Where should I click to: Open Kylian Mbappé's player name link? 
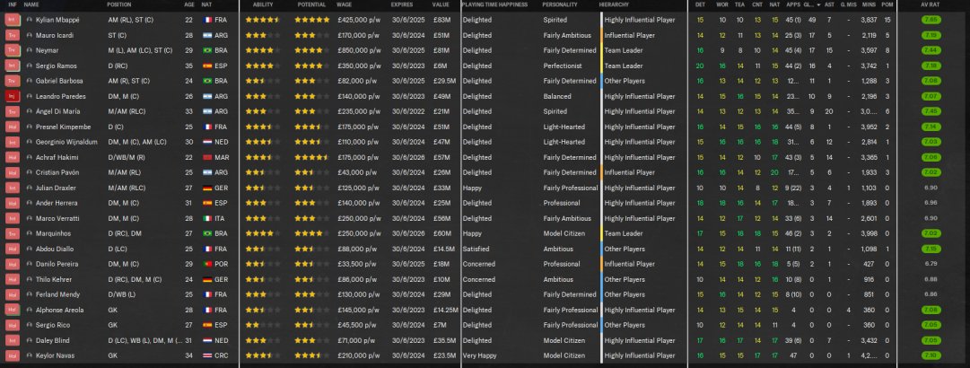(x=57, y=20)
